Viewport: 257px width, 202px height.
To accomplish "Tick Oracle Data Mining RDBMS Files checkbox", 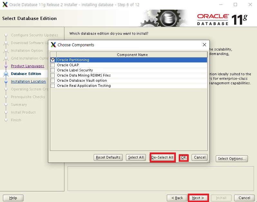I will (53, 76).
